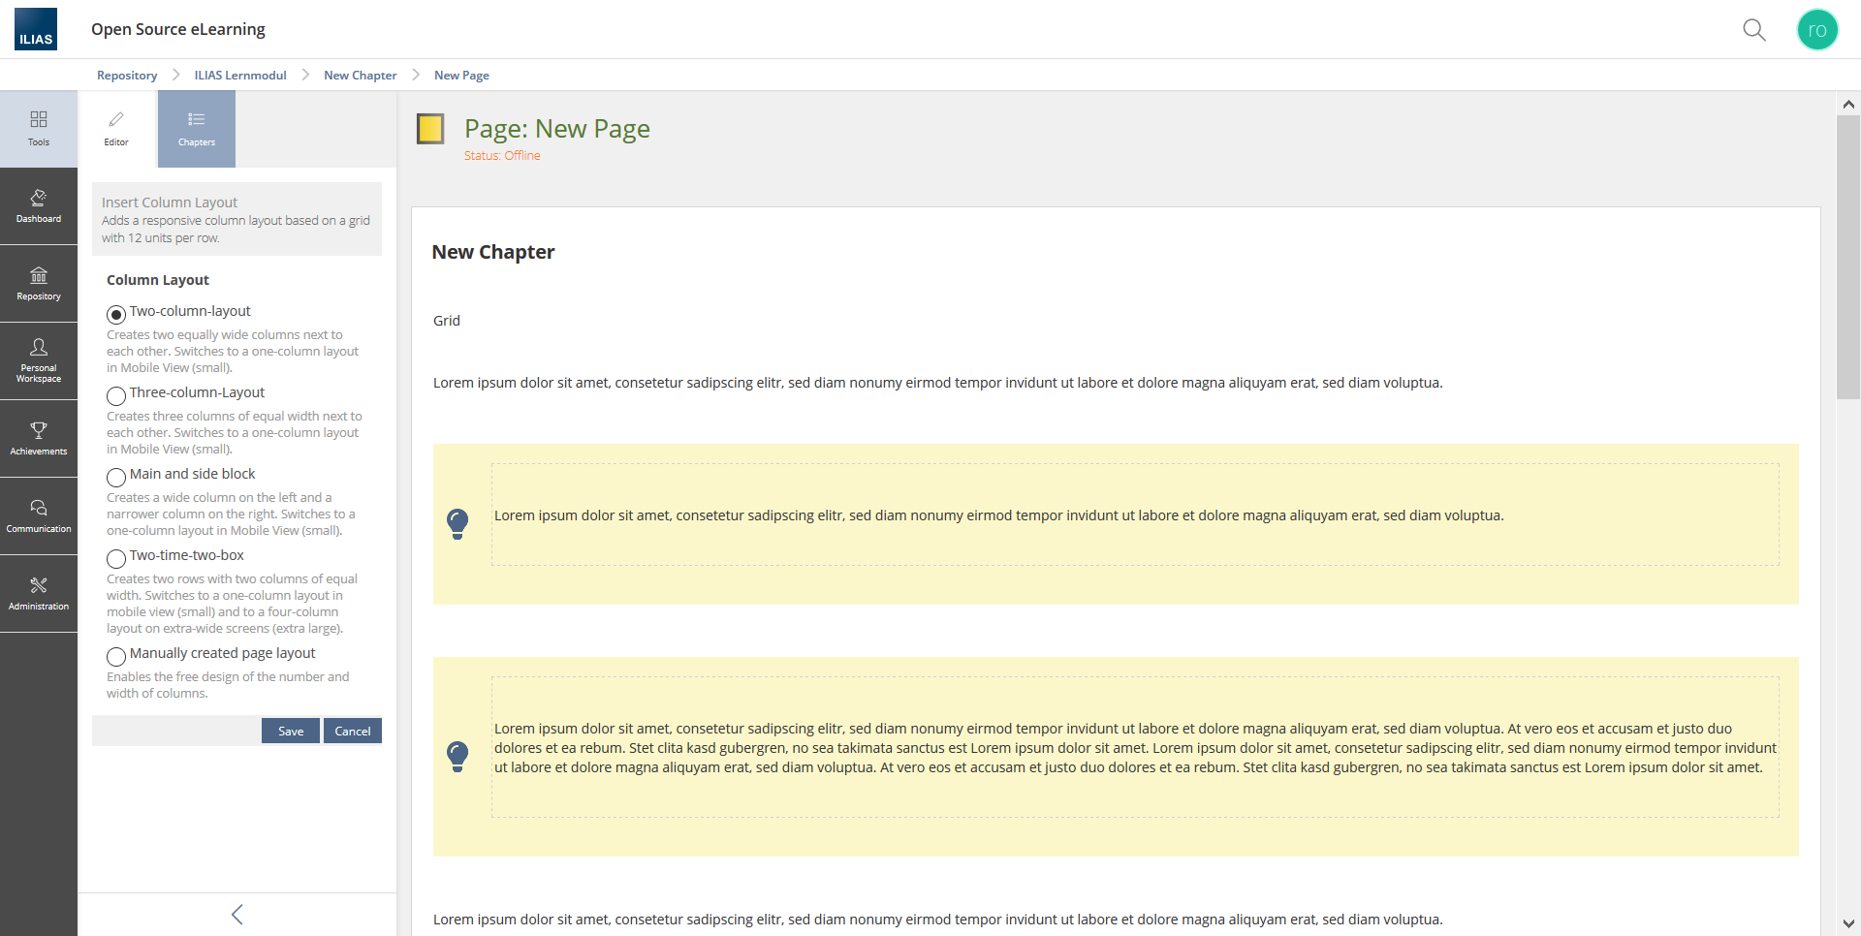Screen dimensions: 1861x936
Task: Open the Communication sidebar item
Action: coord(39,515)
